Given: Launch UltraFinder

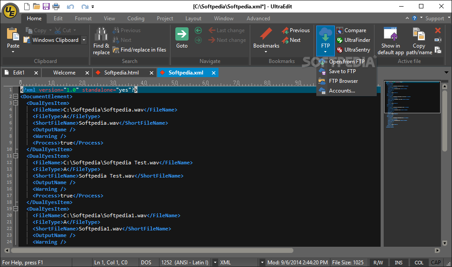Looking at the screenshot, I should coord(353,40).
